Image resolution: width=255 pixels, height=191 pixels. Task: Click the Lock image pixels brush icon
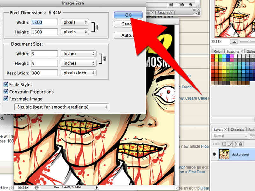(x=229, y=144)
